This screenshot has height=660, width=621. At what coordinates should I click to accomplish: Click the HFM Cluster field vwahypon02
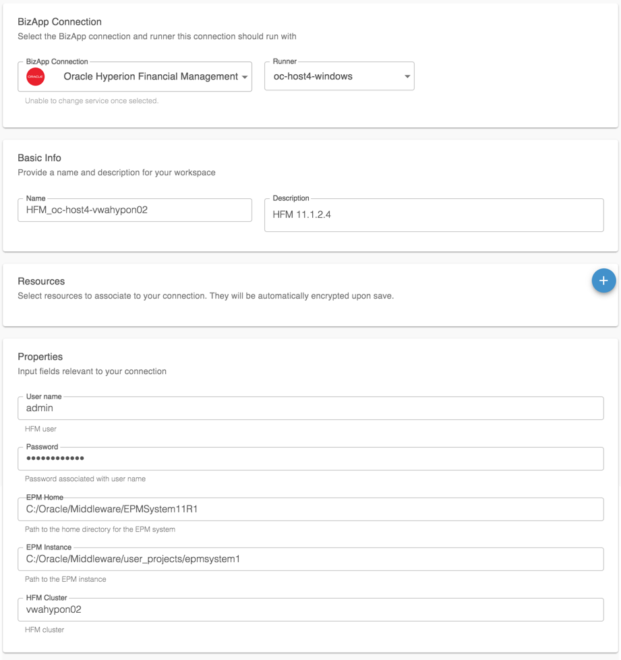310,609
